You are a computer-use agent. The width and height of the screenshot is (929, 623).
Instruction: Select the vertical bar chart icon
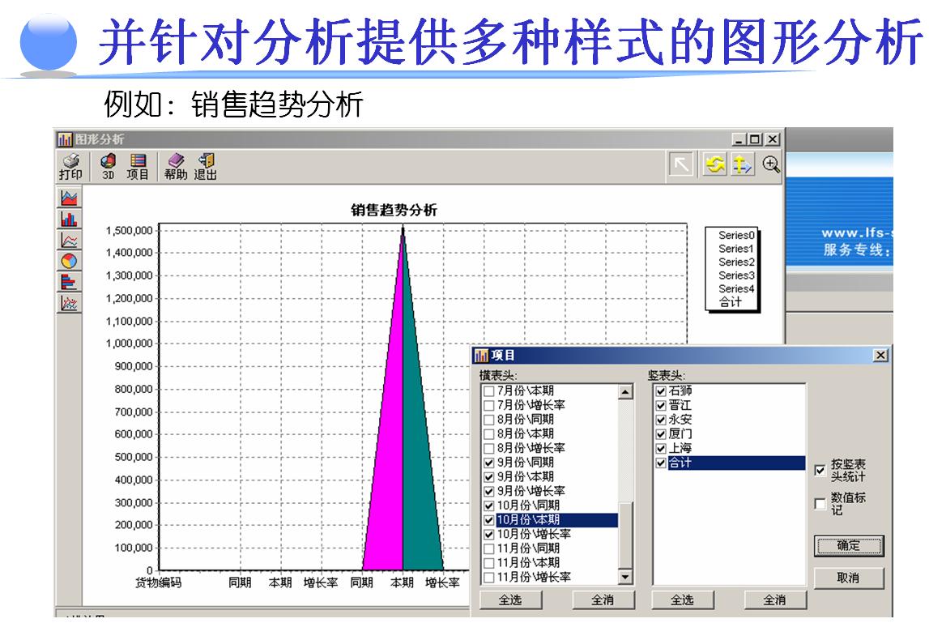pyautogui.click(x=70, y=219)
